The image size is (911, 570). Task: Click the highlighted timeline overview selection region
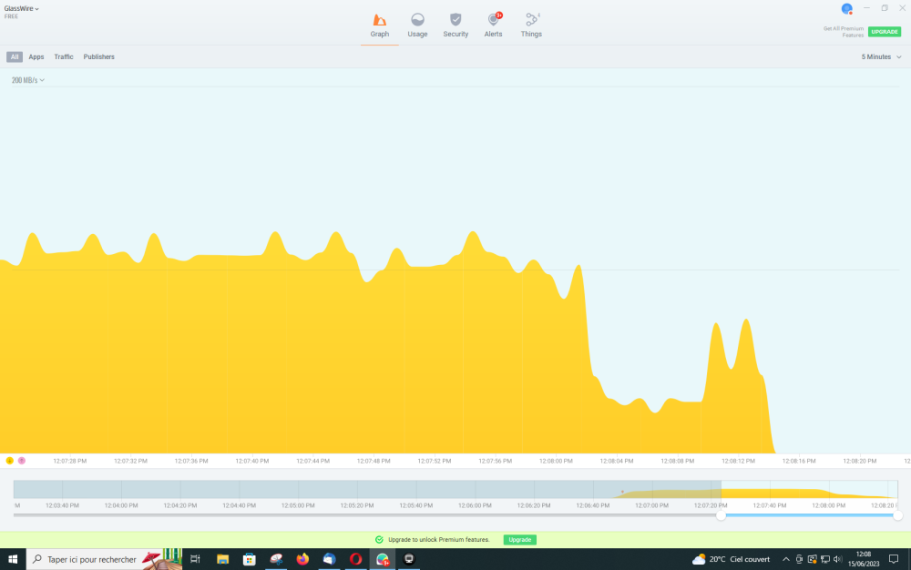pyautogui.click(x=809, y=489)
